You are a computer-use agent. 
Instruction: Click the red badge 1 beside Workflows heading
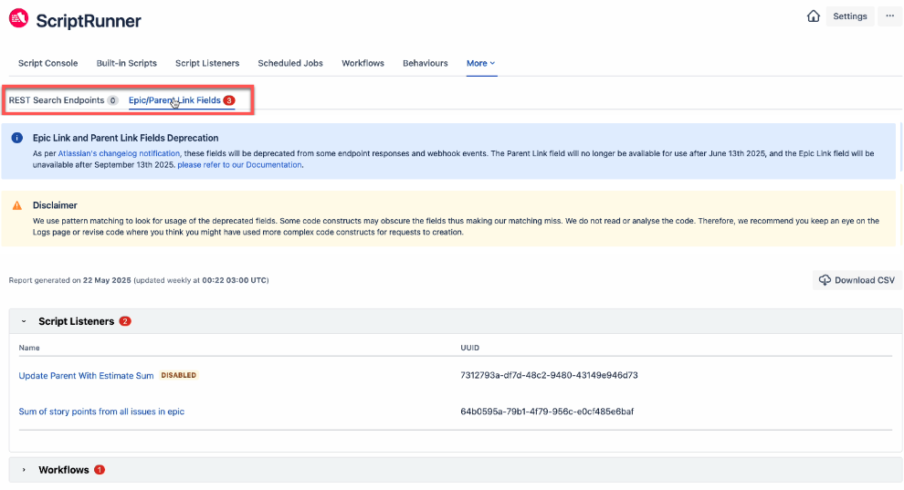coord(100,470)
